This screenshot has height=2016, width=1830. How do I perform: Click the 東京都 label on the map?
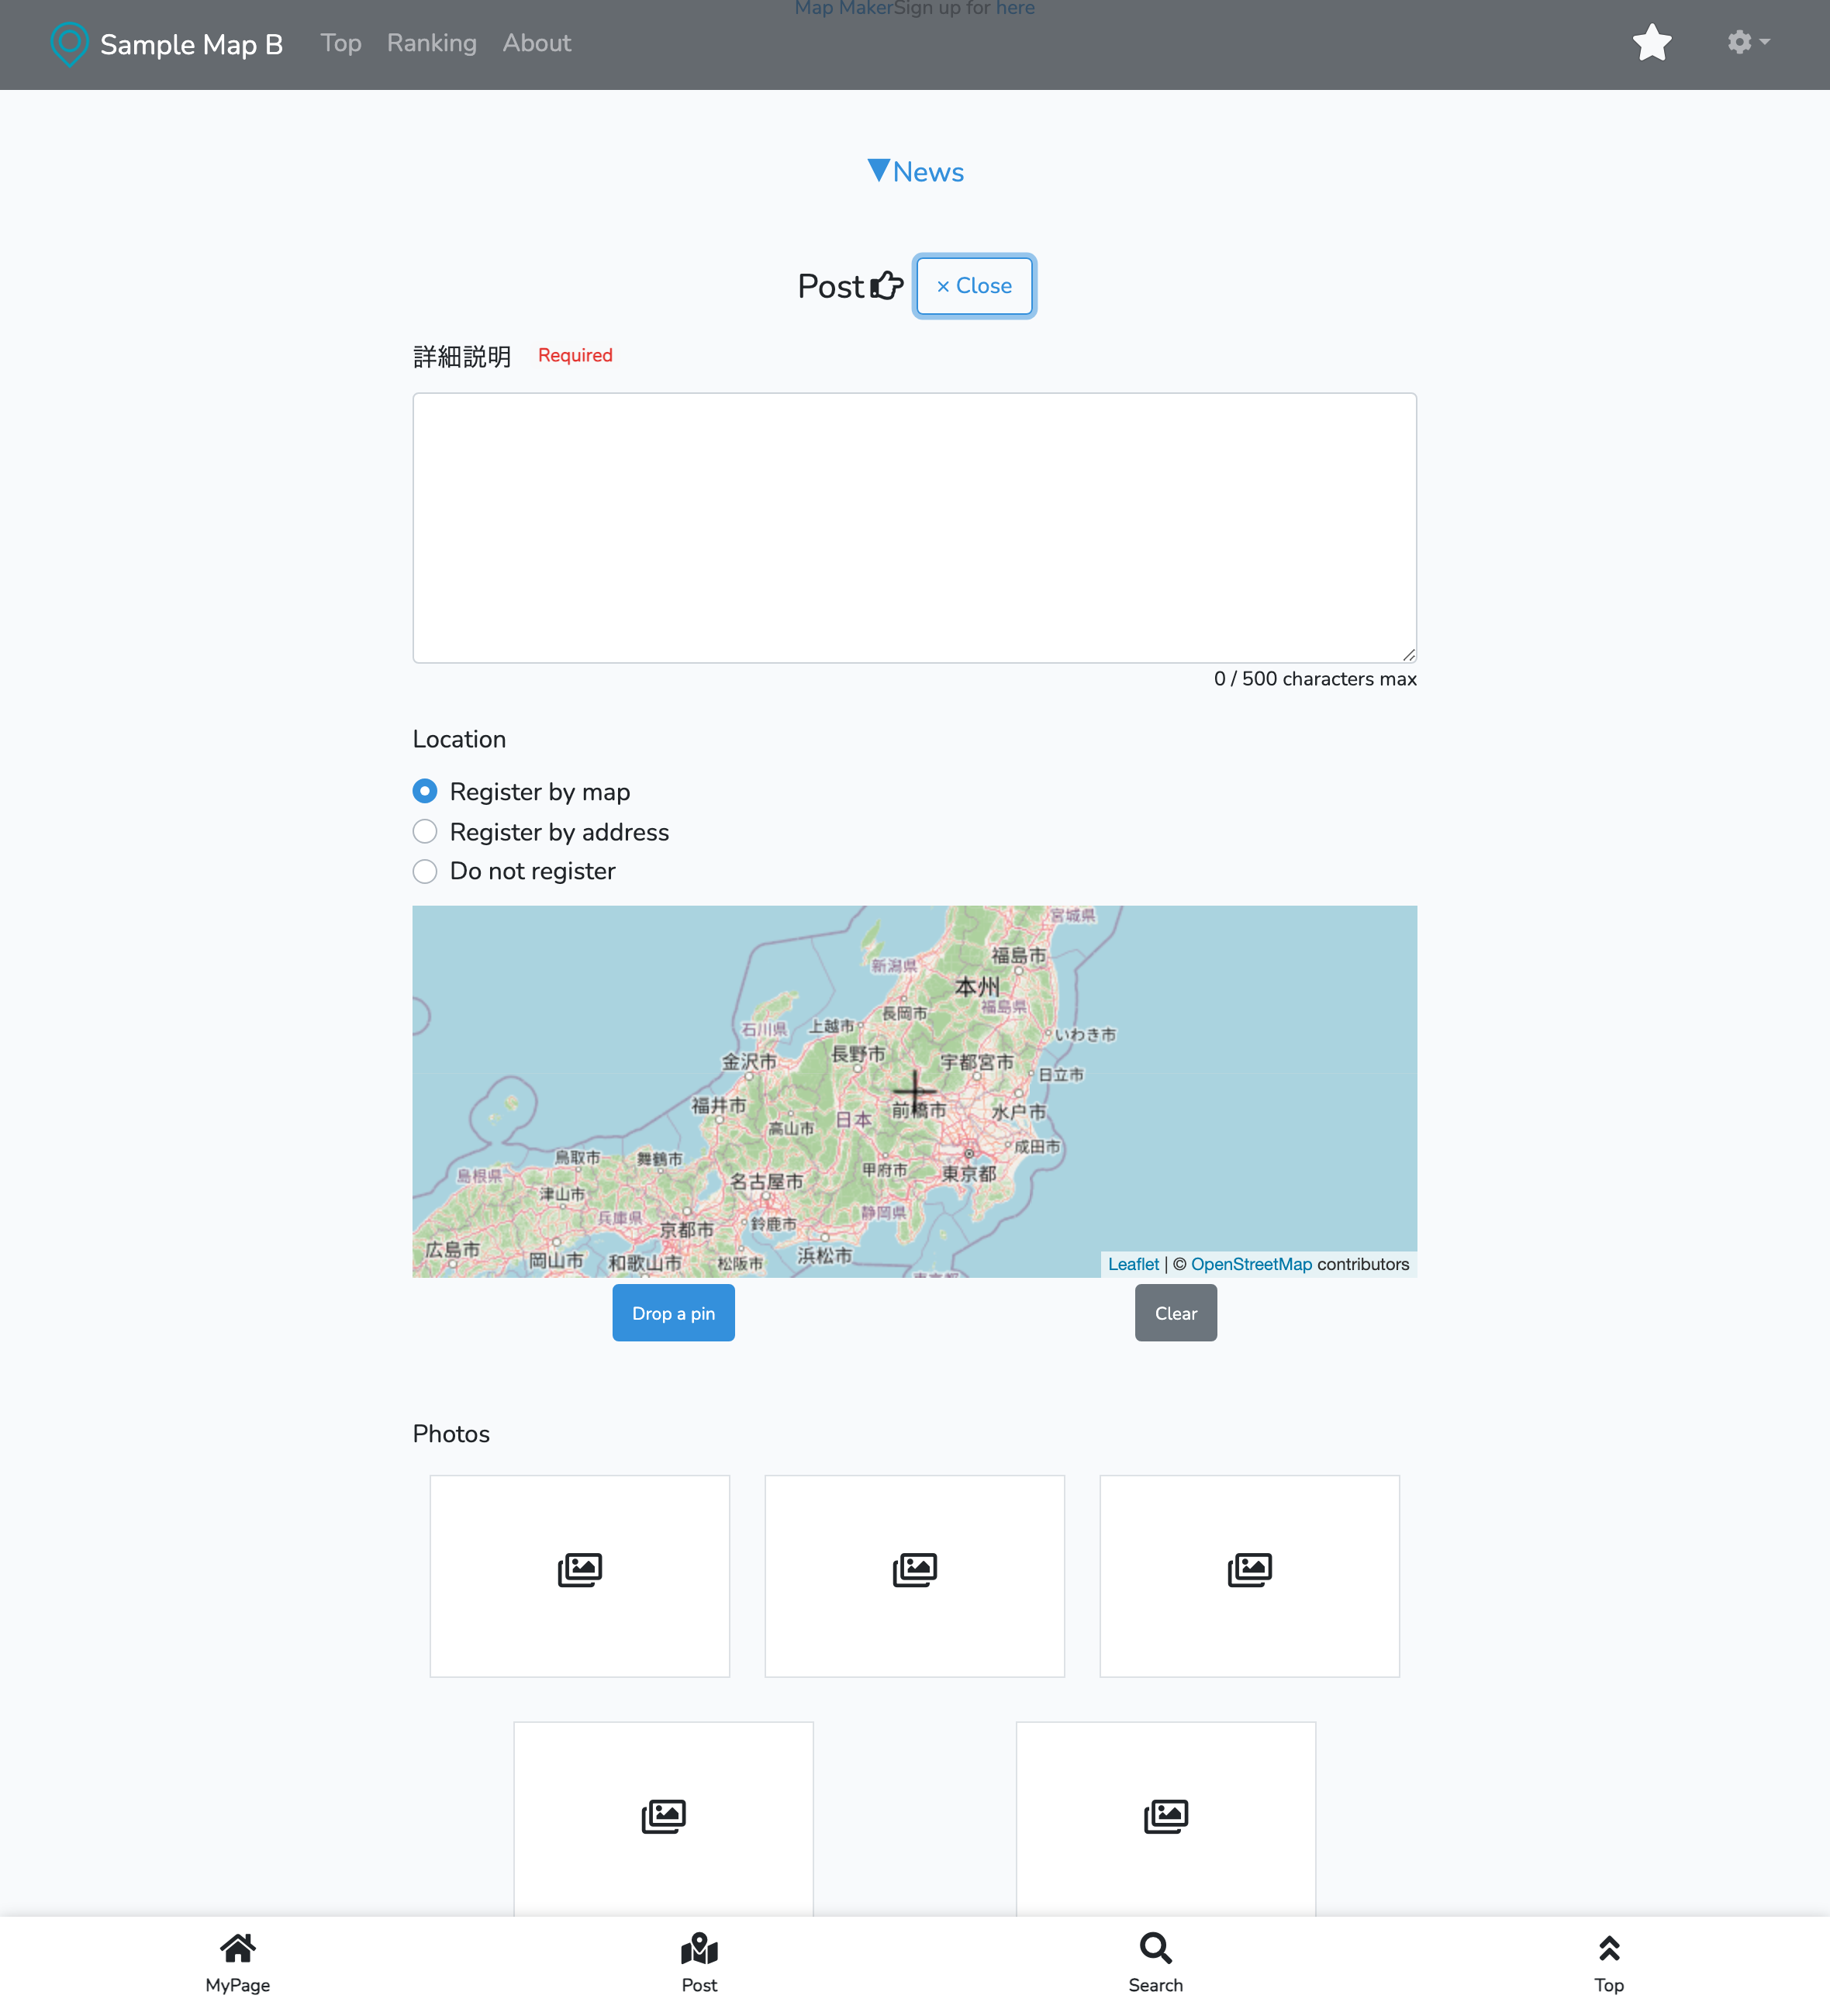pos(969,1174)
